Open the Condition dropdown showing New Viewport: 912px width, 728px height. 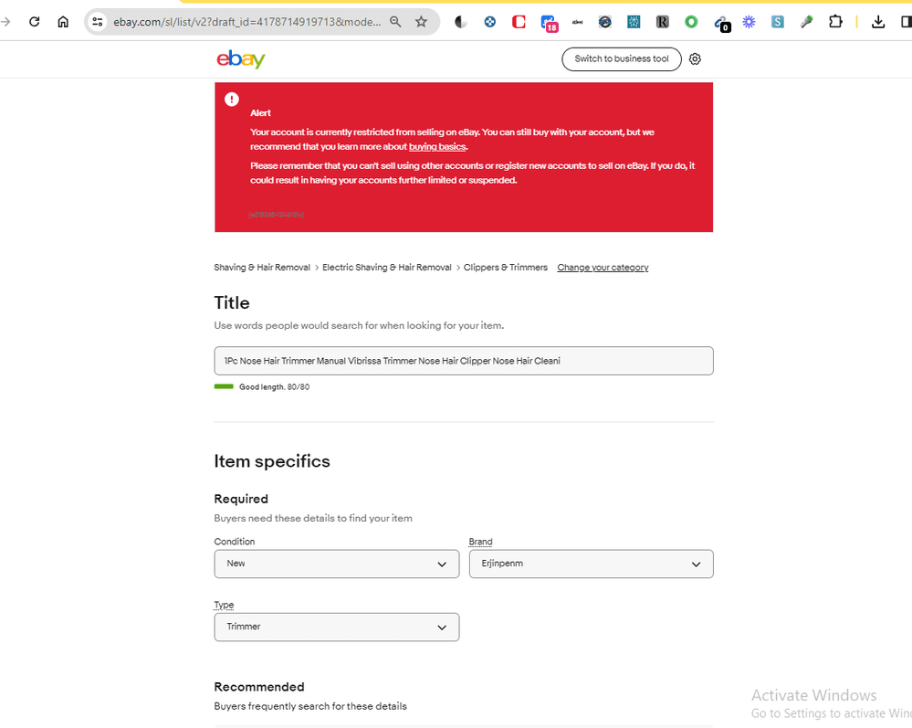(337, 564)
